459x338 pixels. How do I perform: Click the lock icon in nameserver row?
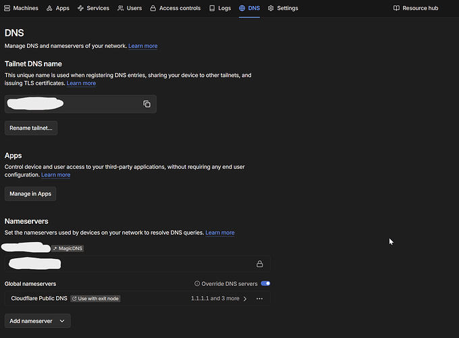259,264
